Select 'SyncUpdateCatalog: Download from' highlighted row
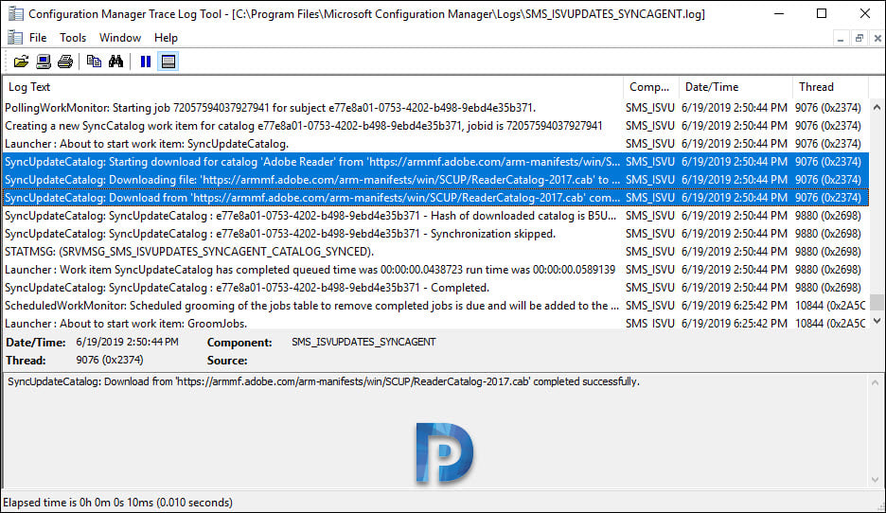This screenshot has height=513, width=886. [435, 198]
